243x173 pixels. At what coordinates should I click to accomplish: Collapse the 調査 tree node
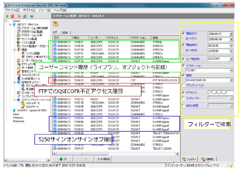click(x=14, y=50)
